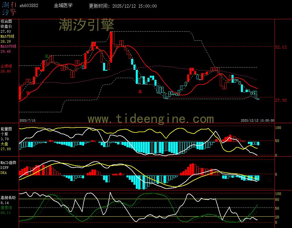Click the yellow DEA legend label
292x228 pixels.
4,173
